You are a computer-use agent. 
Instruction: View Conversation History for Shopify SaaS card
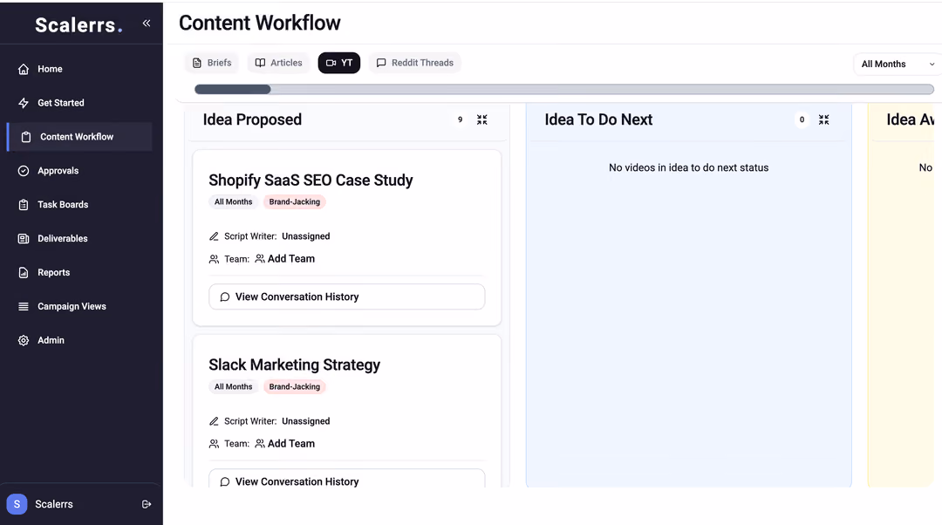(x=346, y=297)
